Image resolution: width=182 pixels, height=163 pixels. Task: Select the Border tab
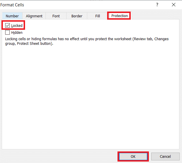[77, 16]
